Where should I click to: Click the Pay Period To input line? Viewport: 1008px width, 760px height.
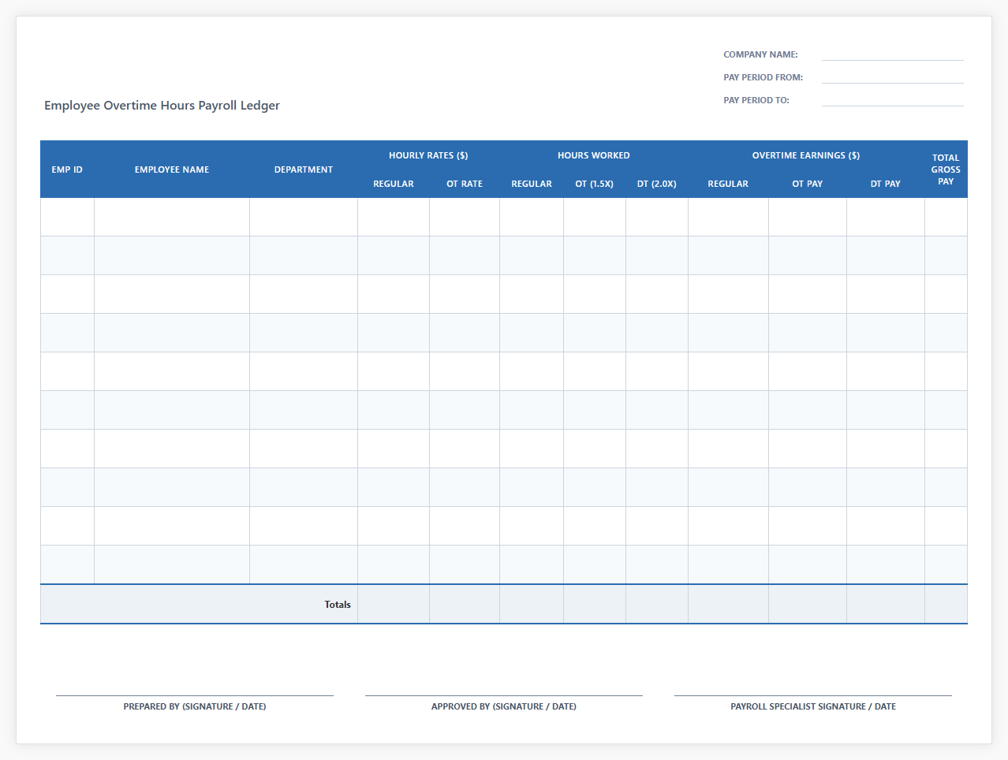point(892,100)
